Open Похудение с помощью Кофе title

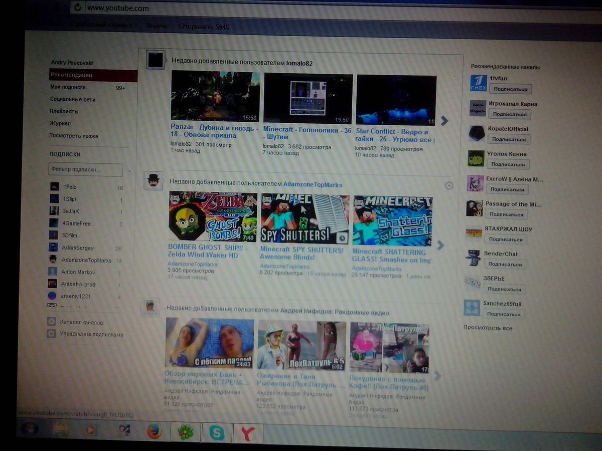[x=389, y=383]
